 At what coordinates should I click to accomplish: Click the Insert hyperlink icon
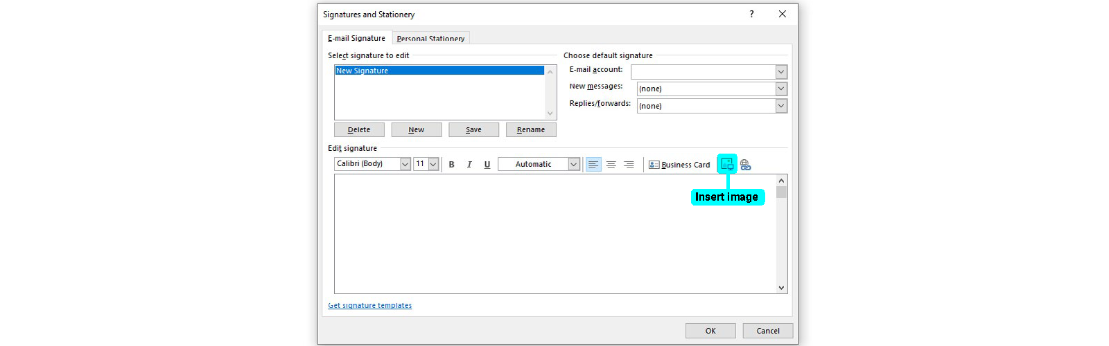pos(745,165)
